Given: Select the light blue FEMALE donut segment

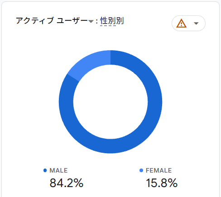Looking at the screenshot, I should click(89, 64).
